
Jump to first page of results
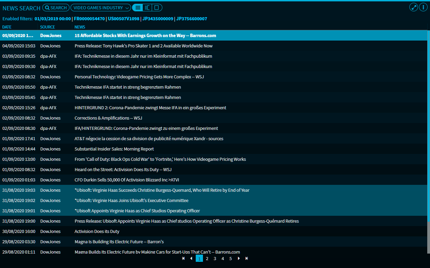tap(183, 258)
